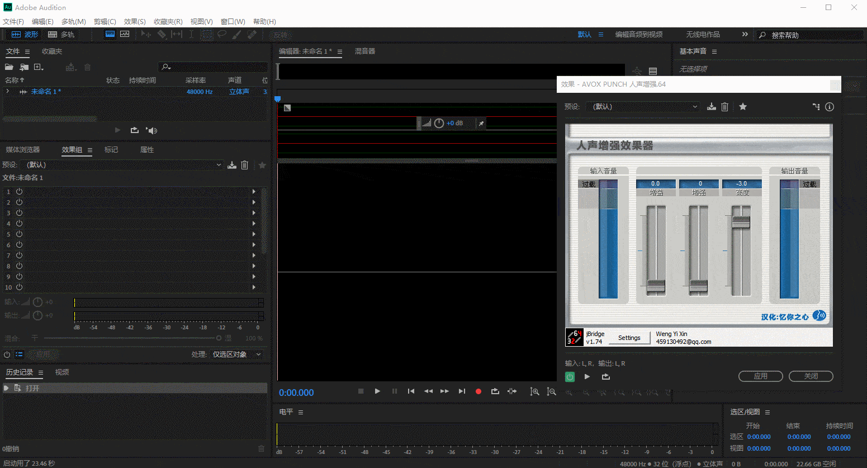Screen dimensions: 867x468
Task: Switch to the 媒体浏览器 tab
Action: click(x=23, y=150)
